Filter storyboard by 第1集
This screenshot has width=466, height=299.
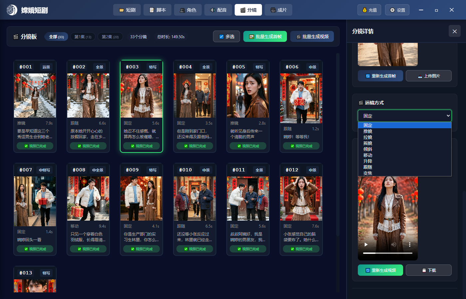pyautogui.click(x=83, y=37)
